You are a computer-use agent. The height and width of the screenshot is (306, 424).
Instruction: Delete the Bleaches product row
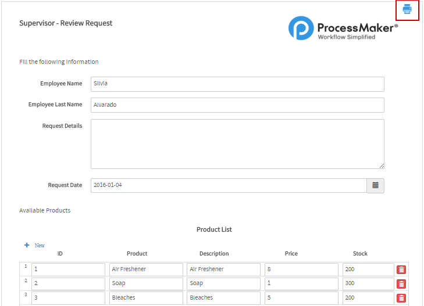pyautogui.click(x=401, y=298)
